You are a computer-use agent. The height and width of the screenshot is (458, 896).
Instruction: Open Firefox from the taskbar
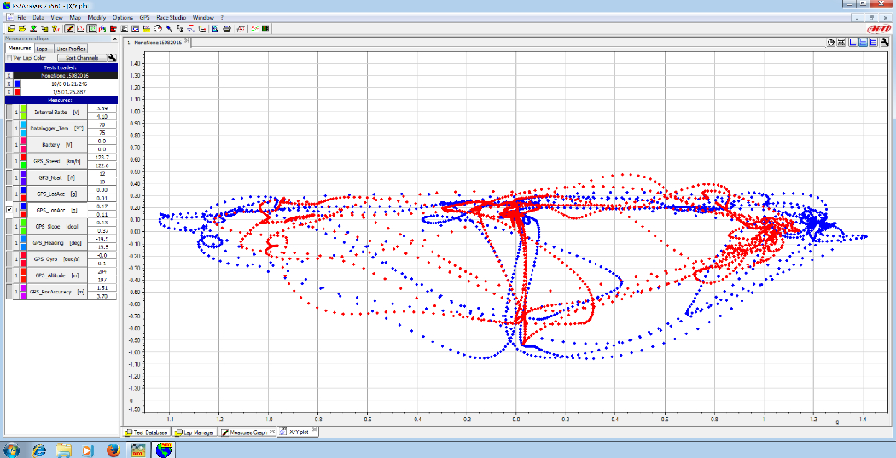[112, 449]
